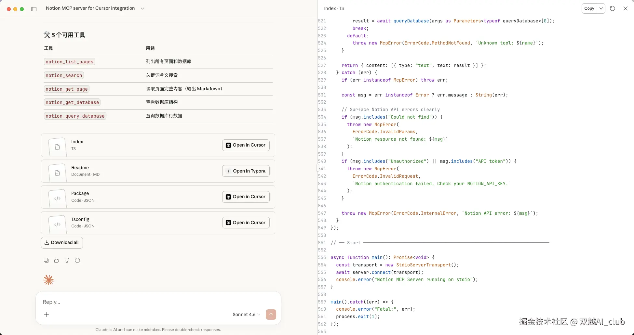Toggle the sidebar panel icon
This screenshot has height=335, width=634.
point(34,9)
